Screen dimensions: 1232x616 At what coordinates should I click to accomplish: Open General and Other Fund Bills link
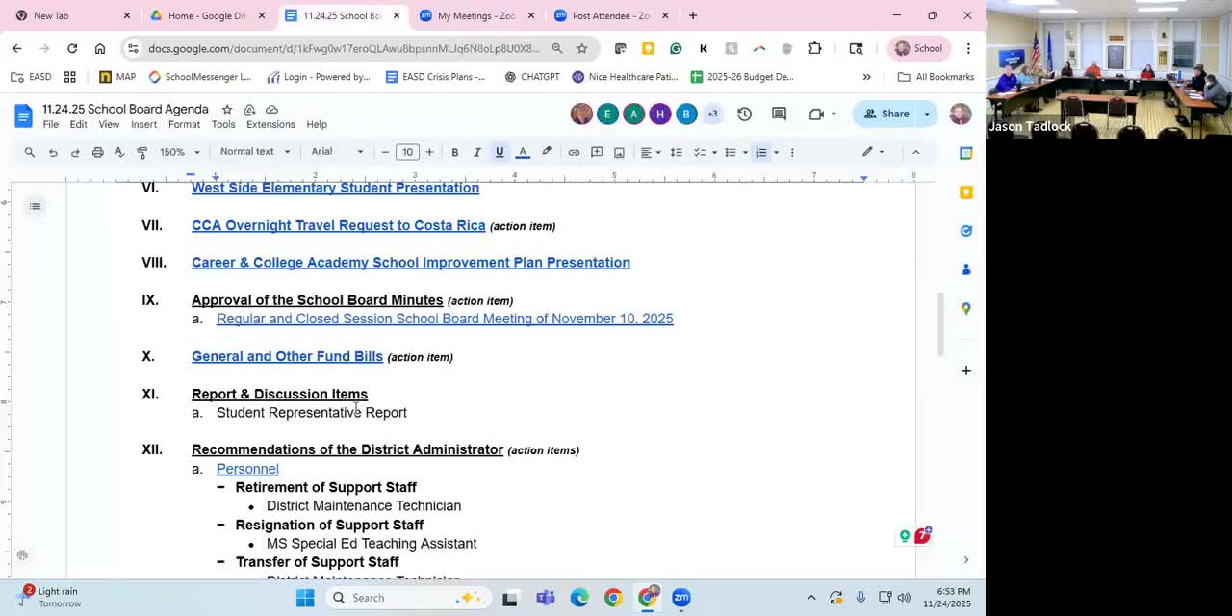pos(287,356)
